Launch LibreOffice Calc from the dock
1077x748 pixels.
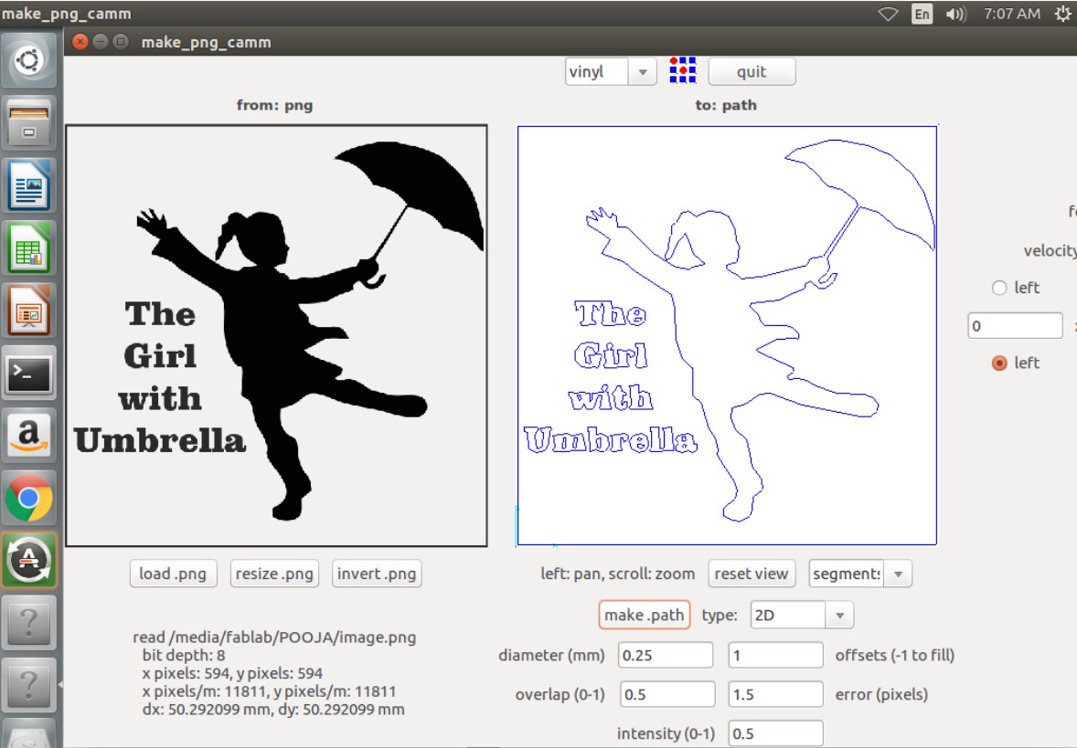(x=29, y=247)
